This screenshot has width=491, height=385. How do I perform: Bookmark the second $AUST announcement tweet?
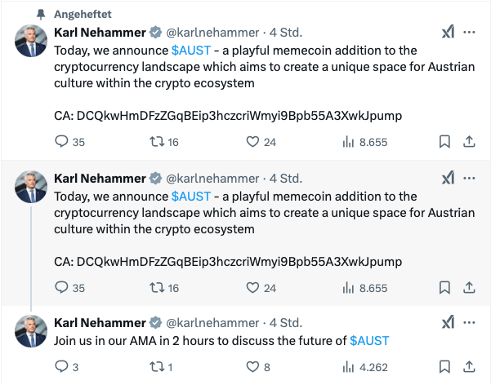click(444, 287)
